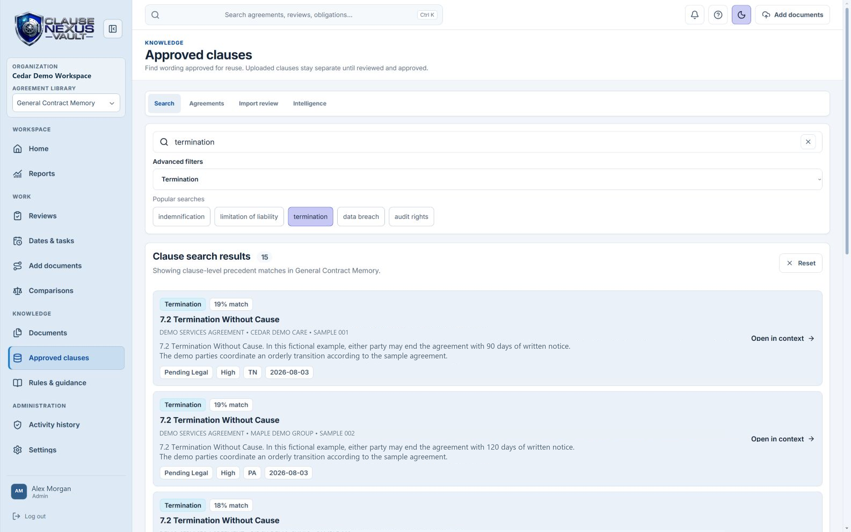Reset the clause search results
This screenshot has height=532, width=851.
tap(801, 263)
